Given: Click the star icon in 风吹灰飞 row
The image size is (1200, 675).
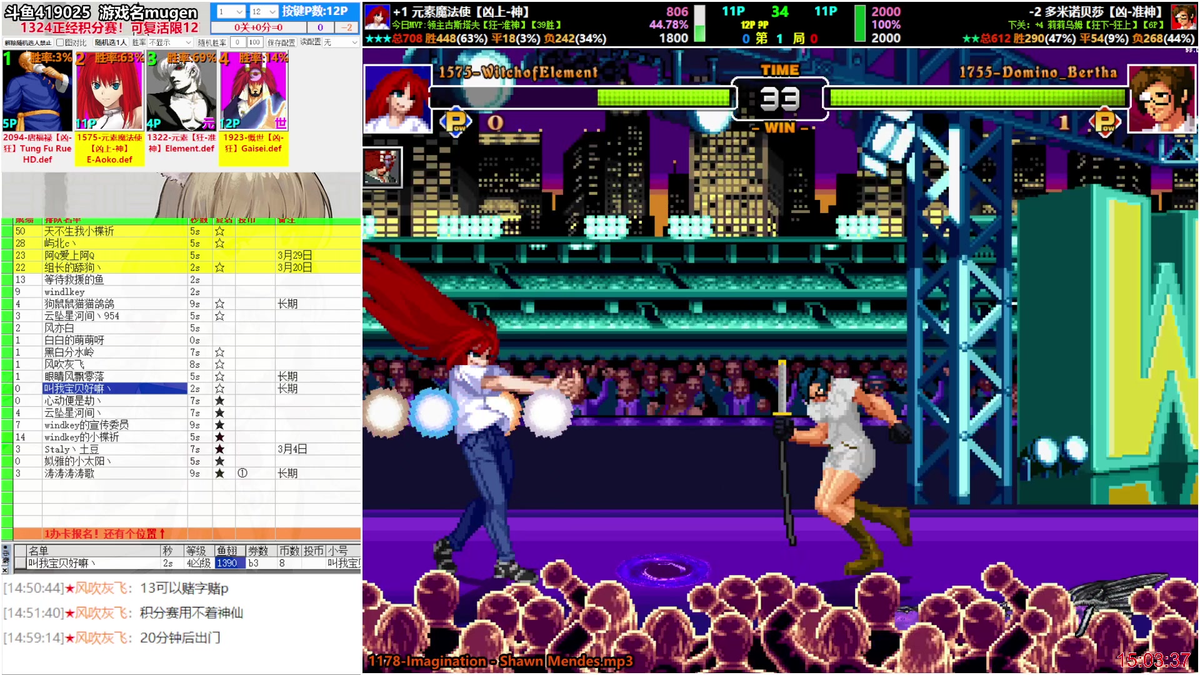Looking at the screenshot, I should (x=219, y=364).
